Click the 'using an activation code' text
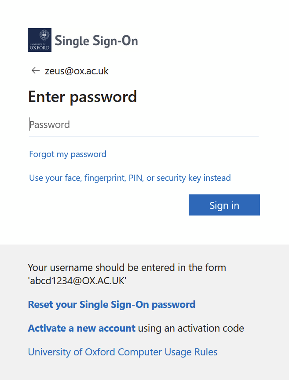Image resolution: width=289 pixels, height=380 pixels. click(191, 328)
